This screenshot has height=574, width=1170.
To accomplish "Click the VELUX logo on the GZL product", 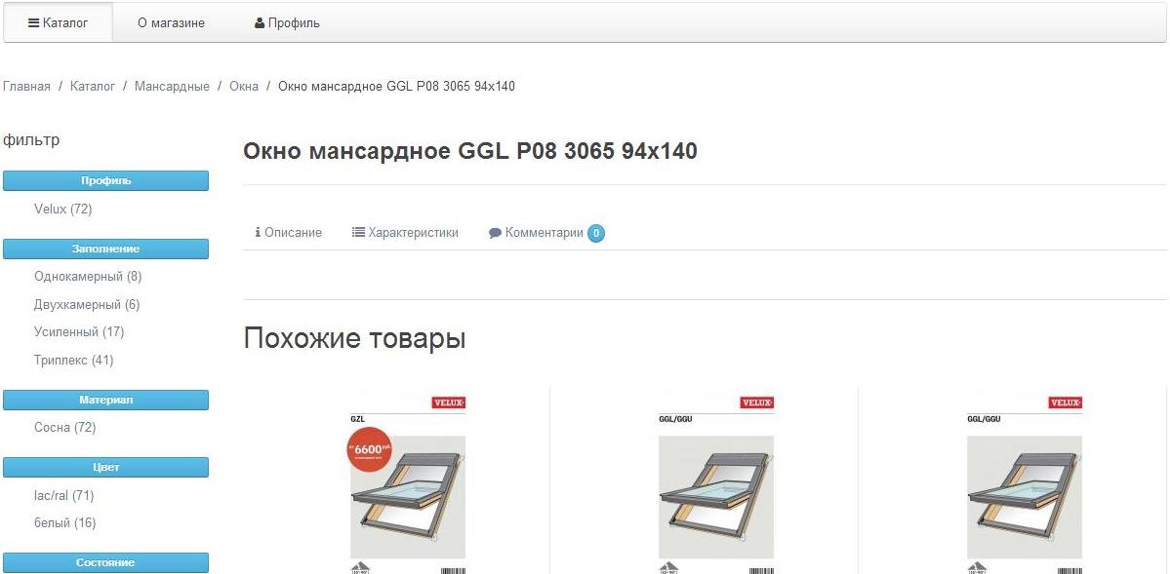I will point(449,403).
